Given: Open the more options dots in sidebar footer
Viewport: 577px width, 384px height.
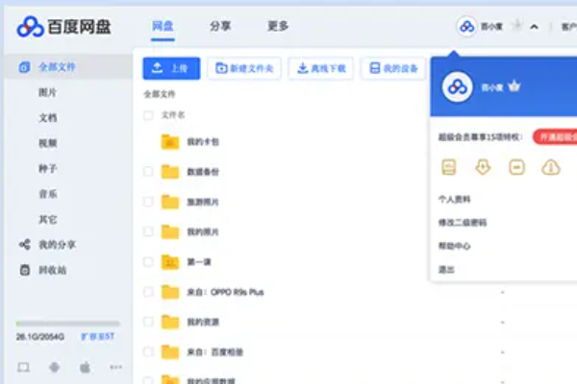Looking at the screenshot, I should click(116, 367).
